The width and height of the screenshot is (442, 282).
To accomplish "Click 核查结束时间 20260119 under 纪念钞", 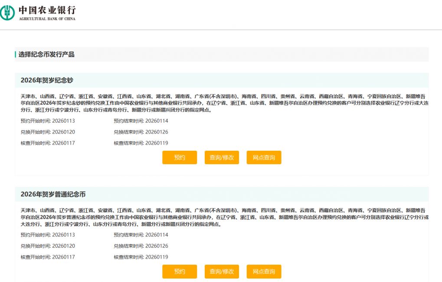I will coord(141,143).
